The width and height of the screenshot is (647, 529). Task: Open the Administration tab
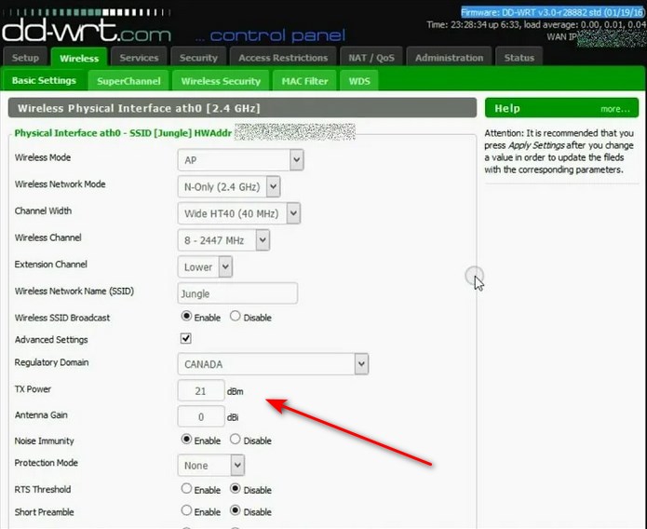tap(449, 58)
